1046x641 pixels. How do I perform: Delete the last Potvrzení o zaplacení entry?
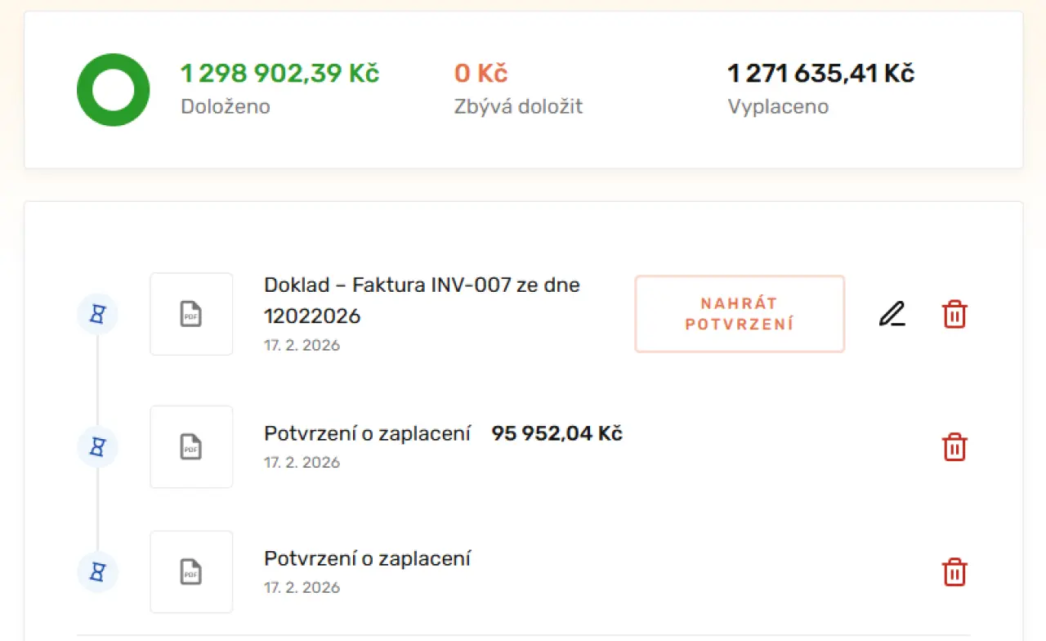[x=954, y=572]
